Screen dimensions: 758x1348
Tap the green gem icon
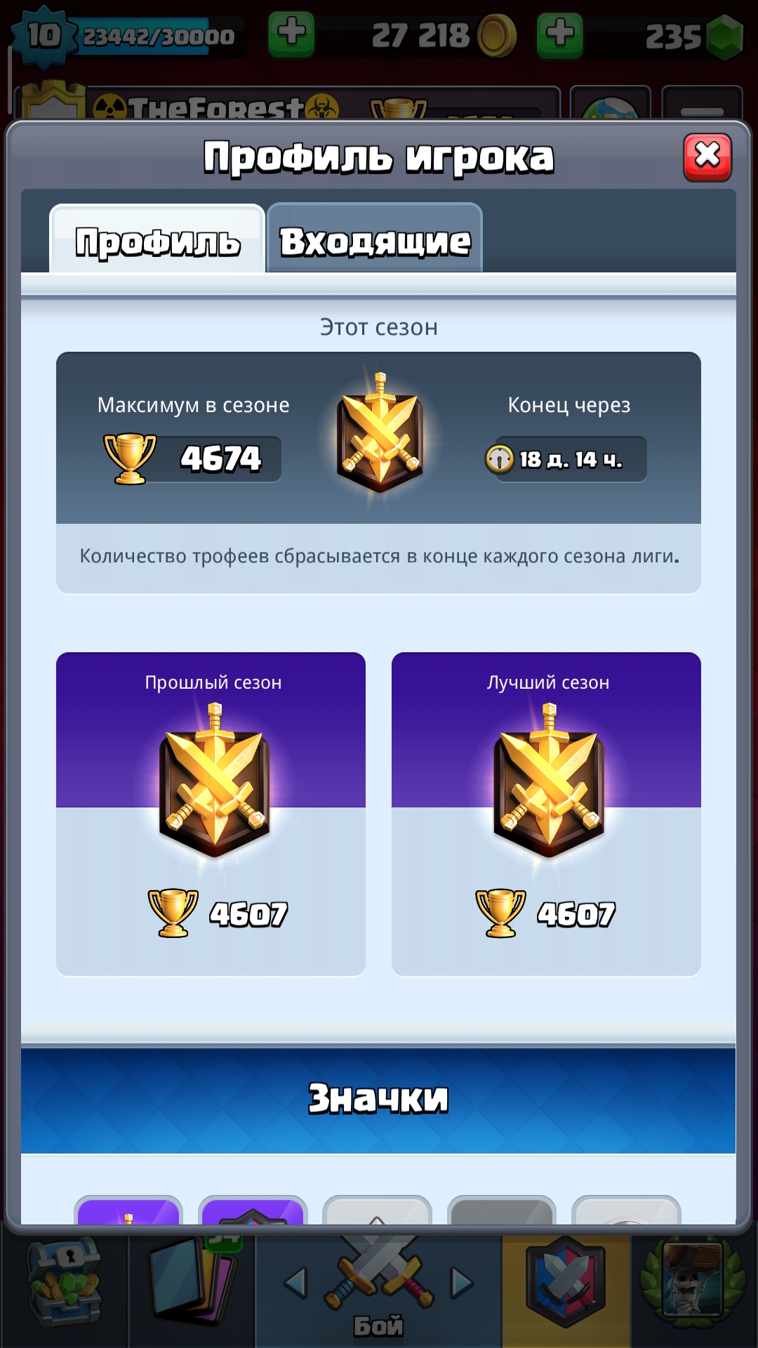[x=724, y=37]
